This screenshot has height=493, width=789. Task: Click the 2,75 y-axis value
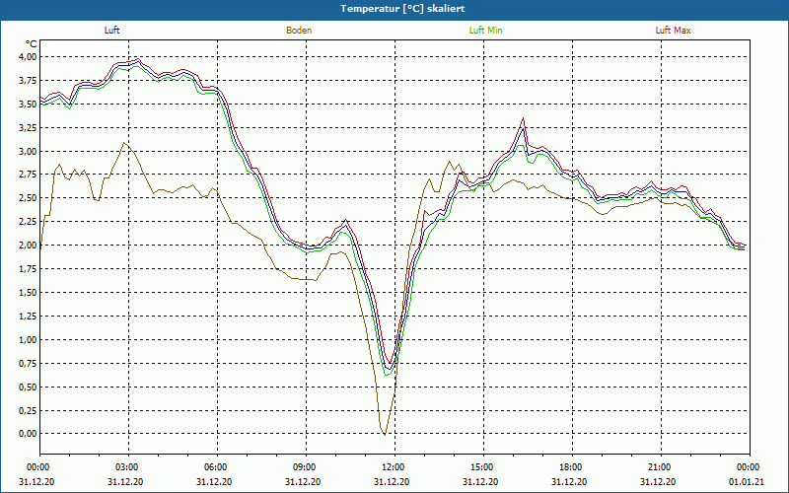click(x=29, y=175)
